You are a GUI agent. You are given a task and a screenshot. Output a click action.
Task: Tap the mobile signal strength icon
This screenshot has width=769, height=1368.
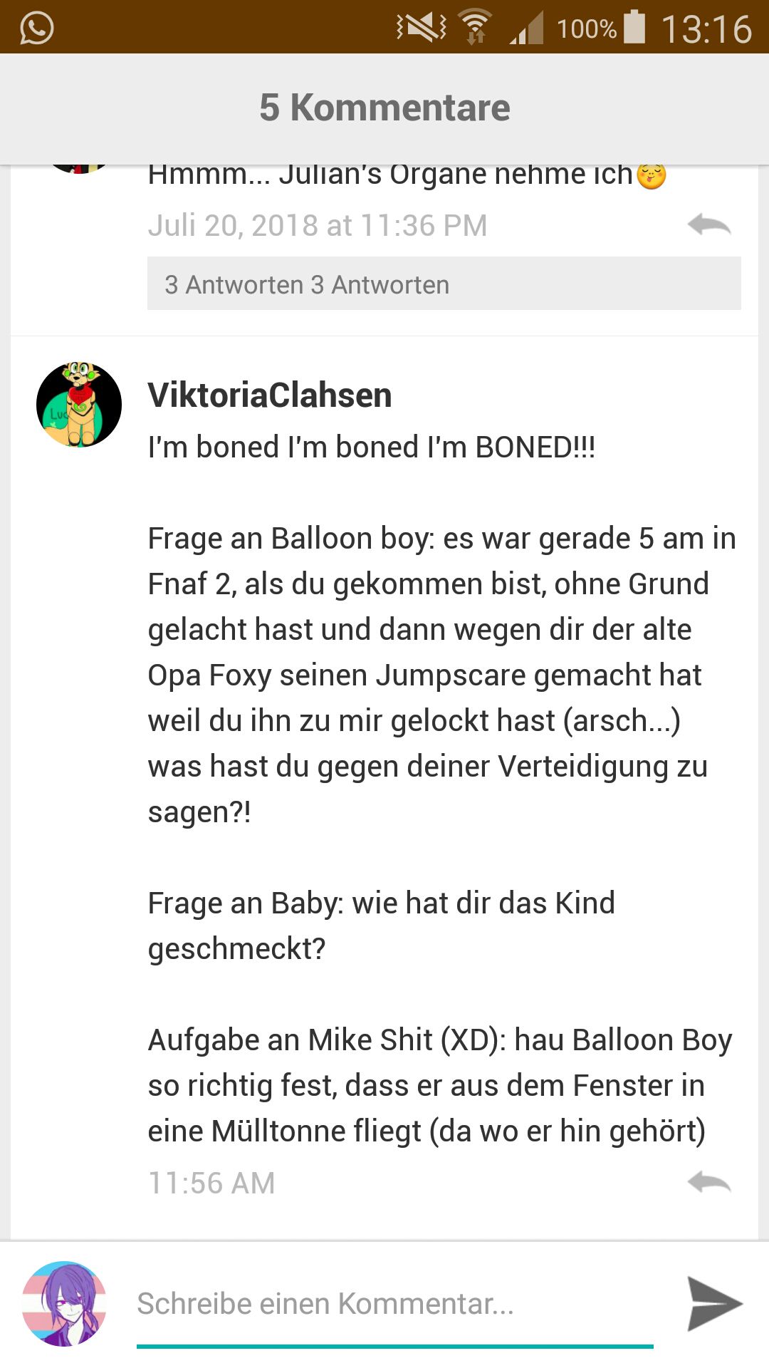[526, 28]
